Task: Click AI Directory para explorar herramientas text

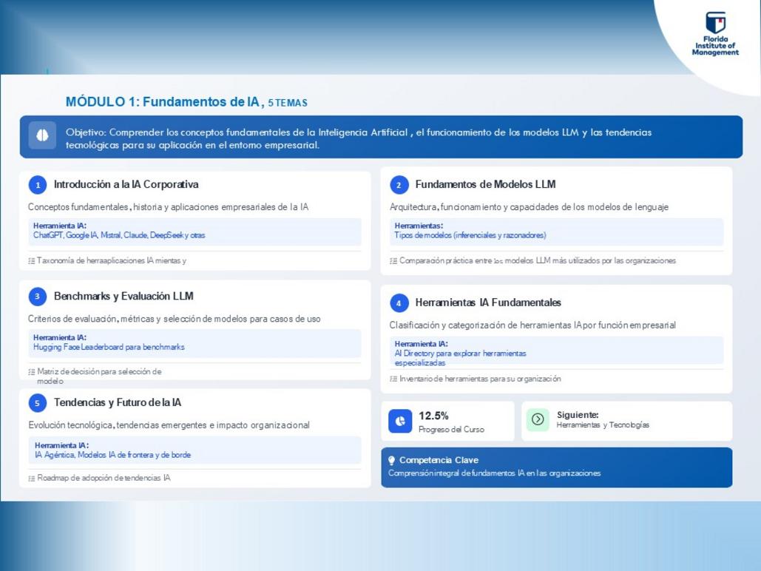Action: tap(460, 358)
